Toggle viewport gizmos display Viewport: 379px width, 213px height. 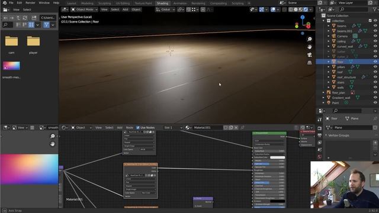click(262, 9)
